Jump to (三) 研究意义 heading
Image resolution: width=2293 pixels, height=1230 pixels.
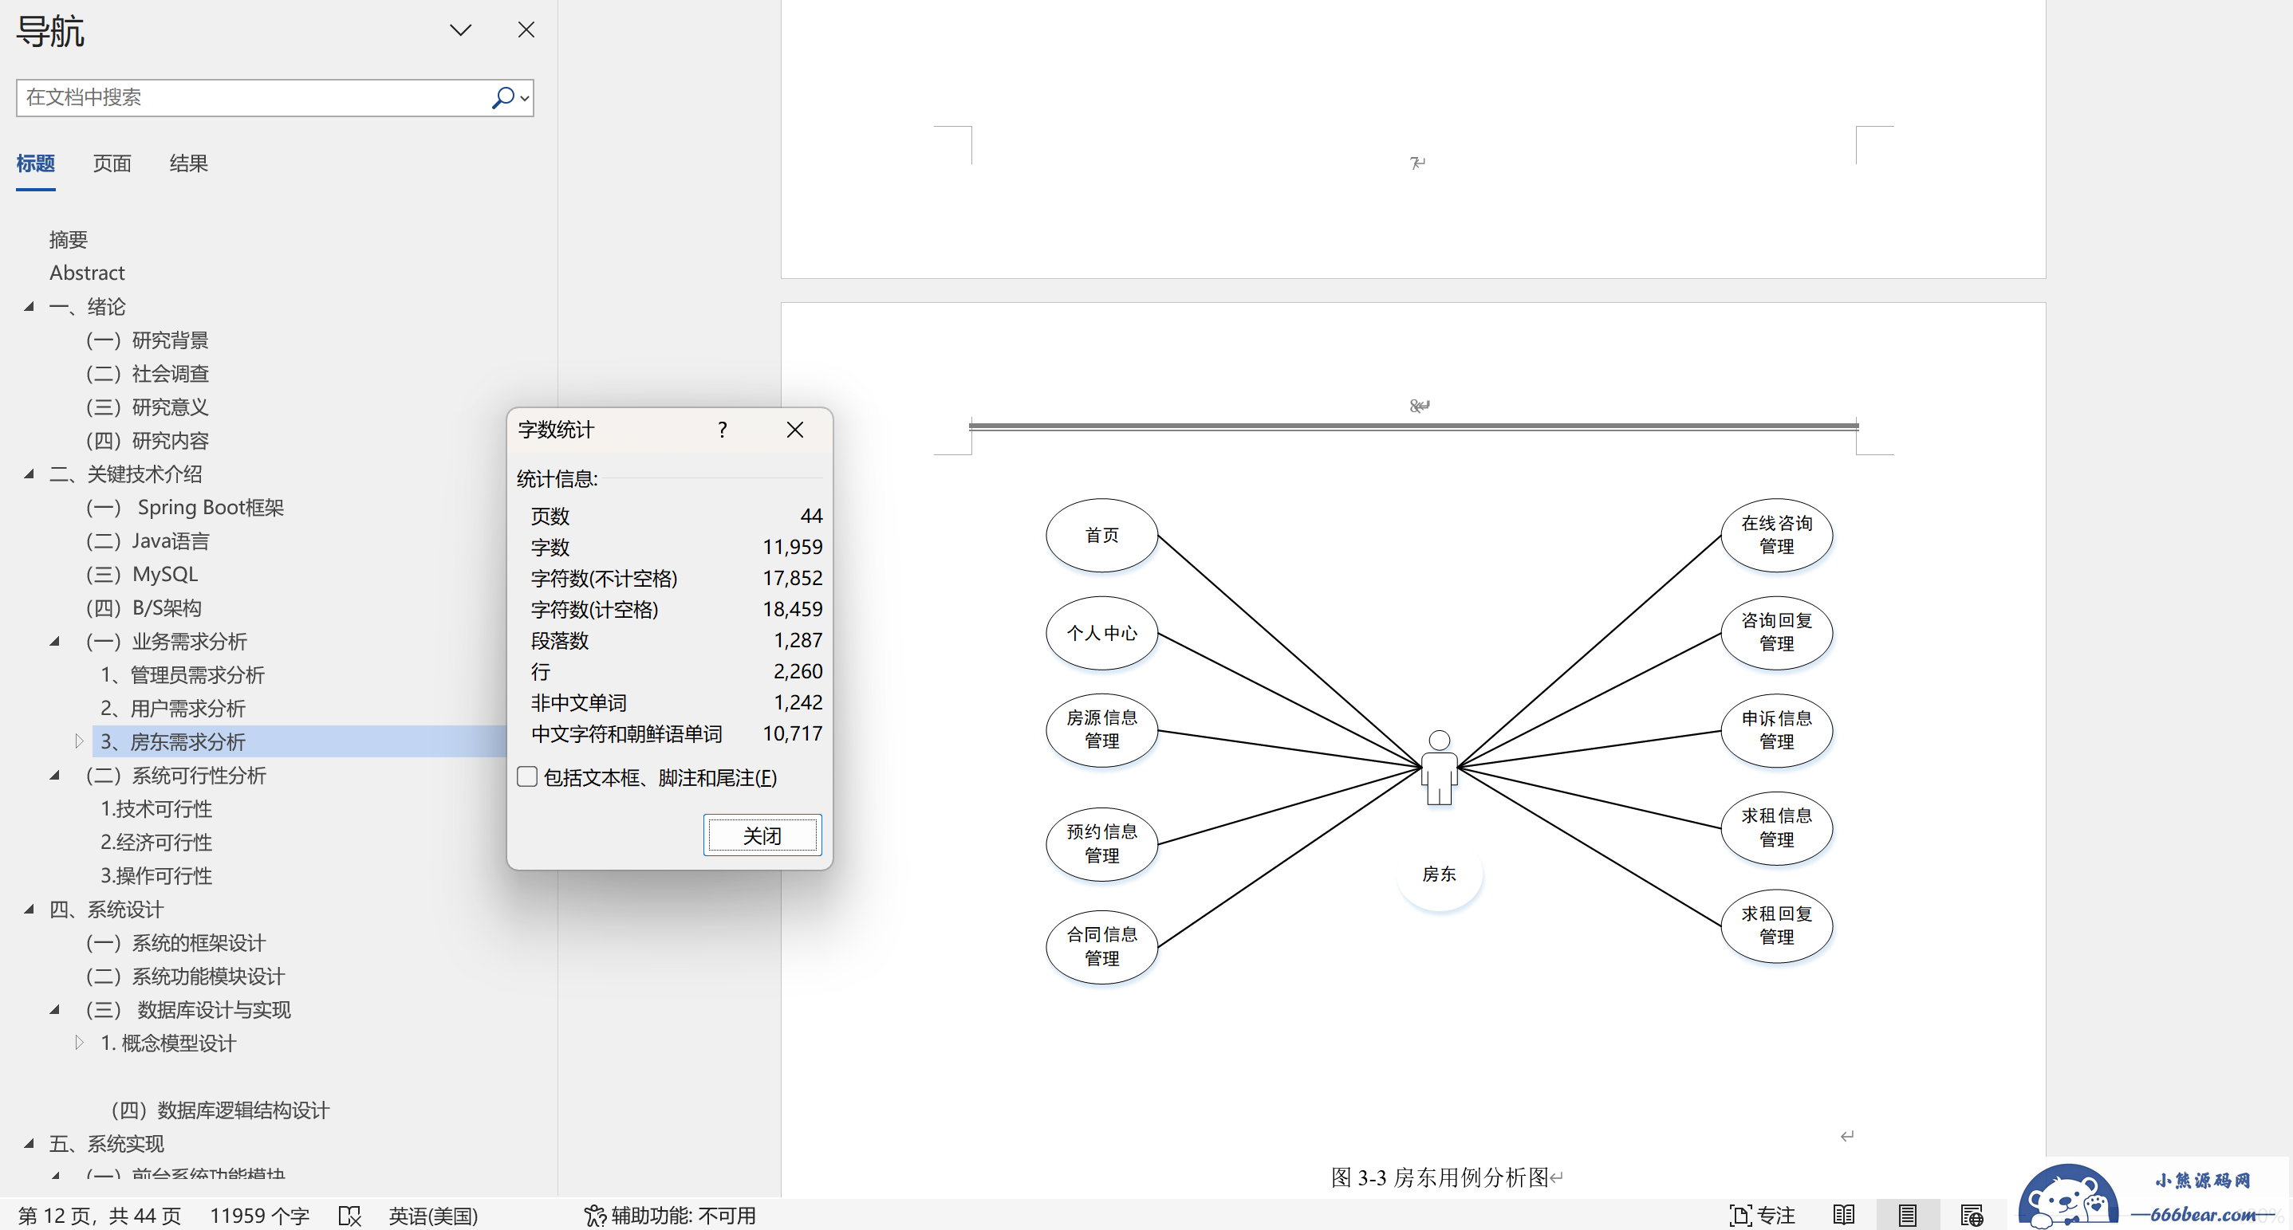(148, 407)
